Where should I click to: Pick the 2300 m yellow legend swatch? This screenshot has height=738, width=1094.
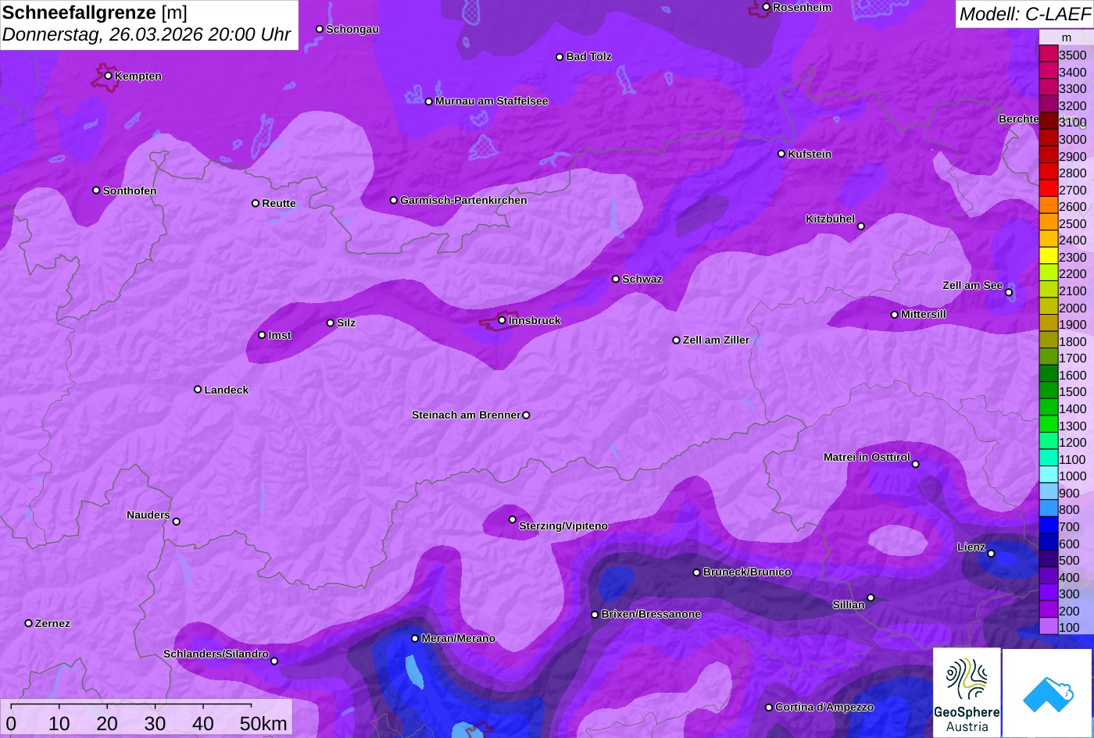click(x=1048, y=257)
